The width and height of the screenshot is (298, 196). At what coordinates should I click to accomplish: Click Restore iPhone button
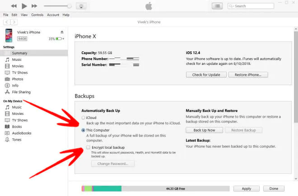(248, 75)
